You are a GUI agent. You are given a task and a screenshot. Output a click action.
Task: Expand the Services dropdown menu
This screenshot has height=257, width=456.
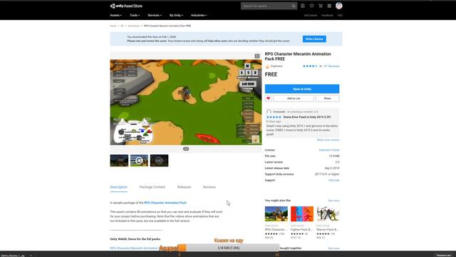pyautogui.click(x=155, y=15)
